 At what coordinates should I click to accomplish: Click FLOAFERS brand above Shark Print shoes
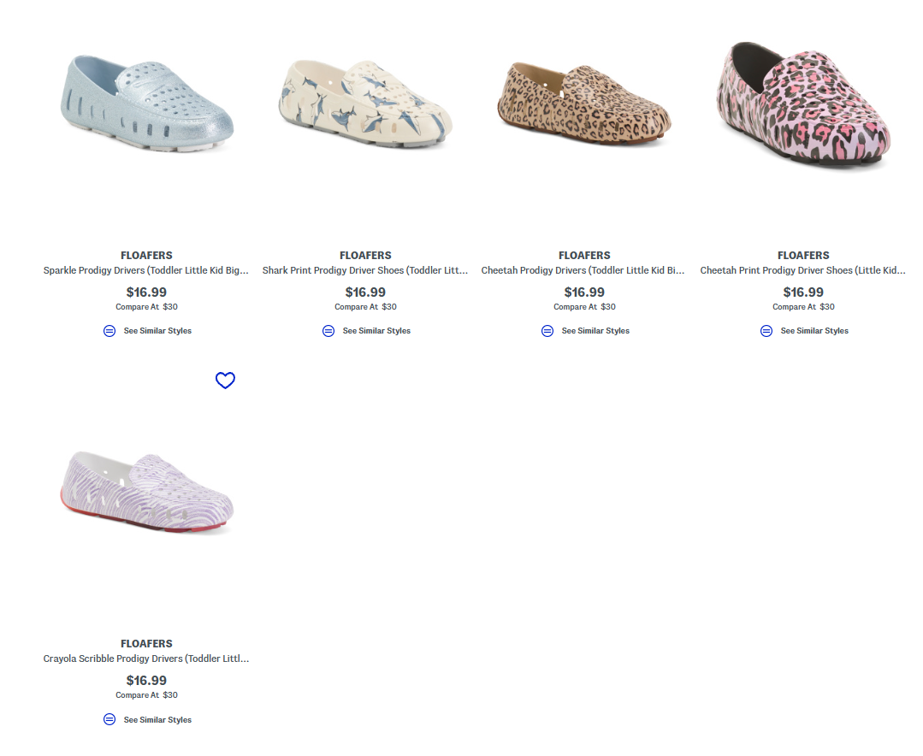pyautogui.click(x=365, y=255)
